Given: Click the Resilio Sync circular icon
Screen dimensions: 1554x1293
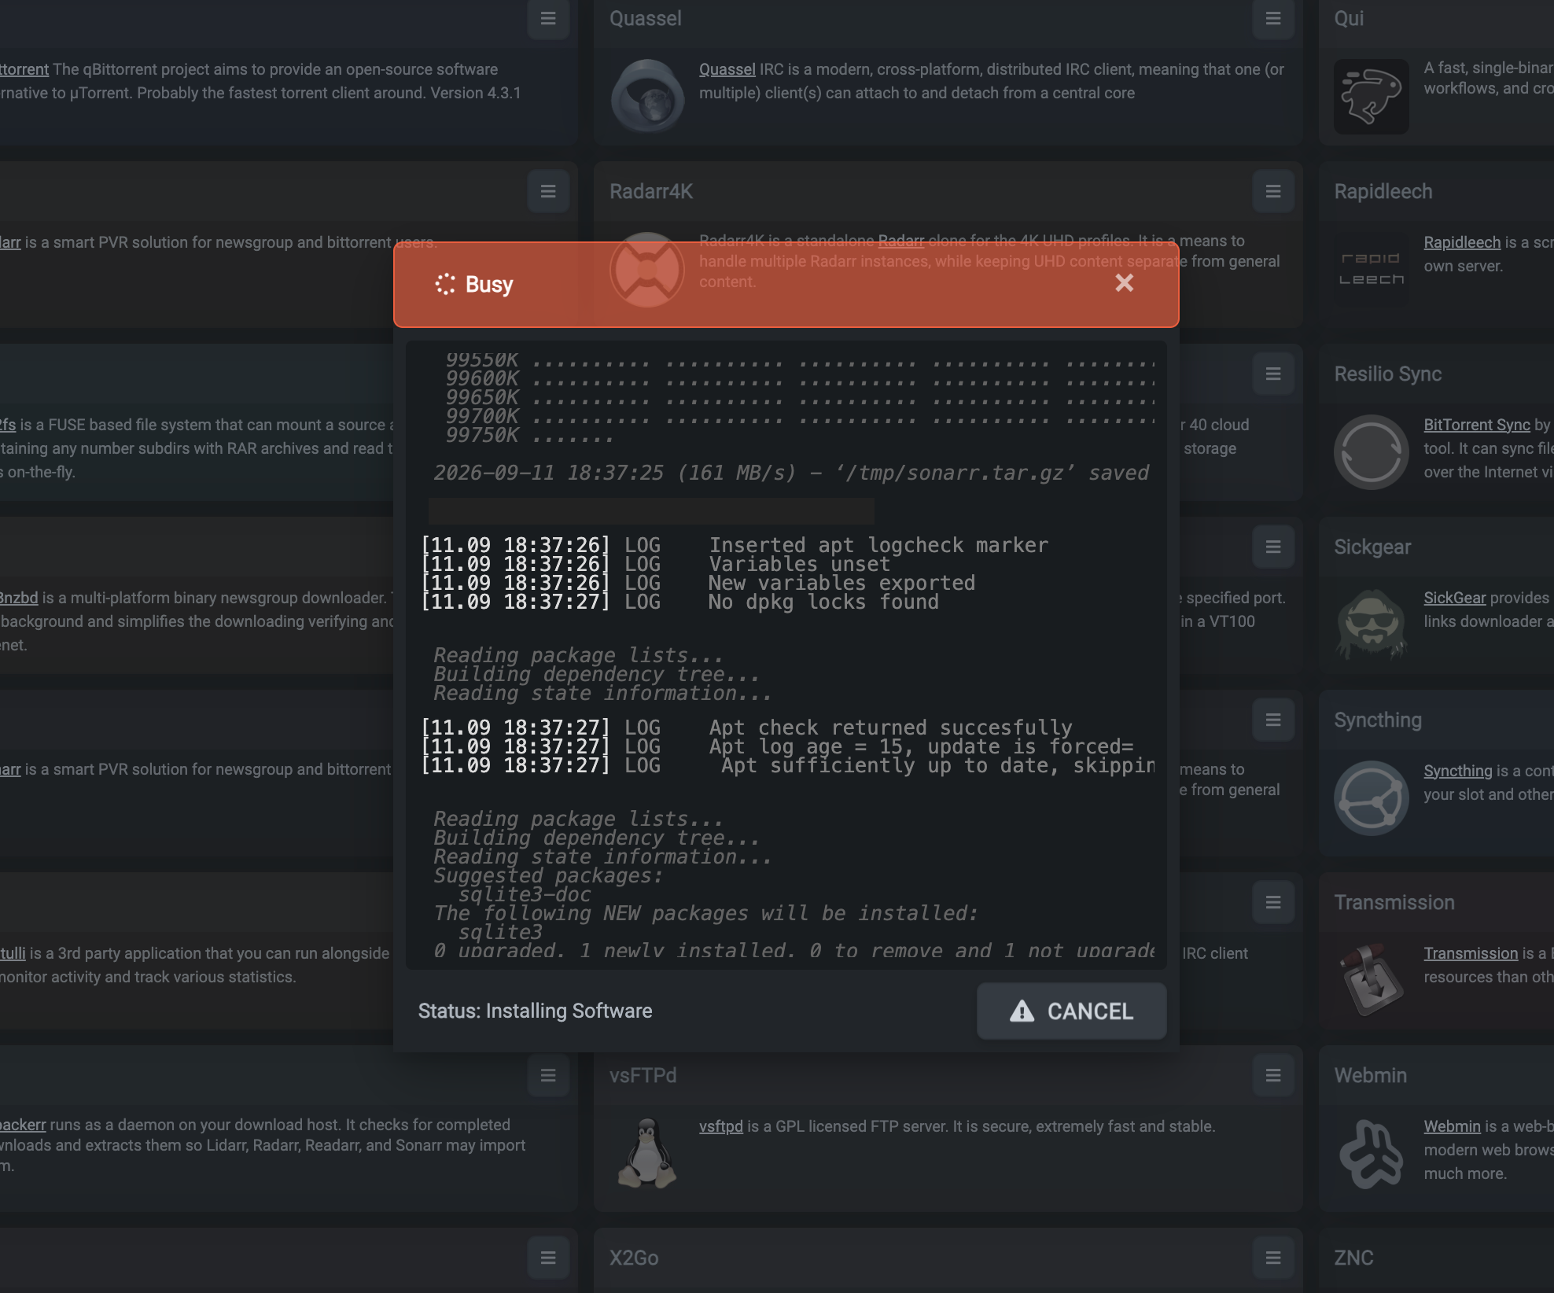Looking at the screenshot, I should (x=1371, y=451).
